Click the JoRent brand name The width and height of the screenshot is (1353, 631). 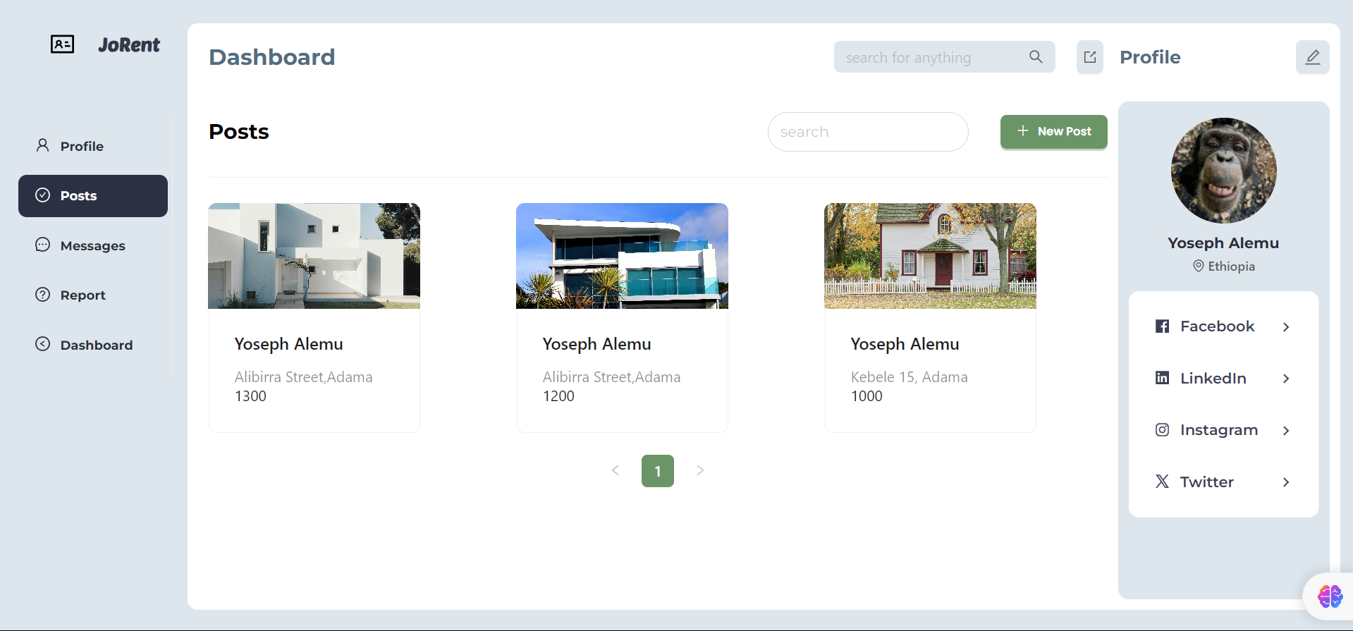[129, 45]
